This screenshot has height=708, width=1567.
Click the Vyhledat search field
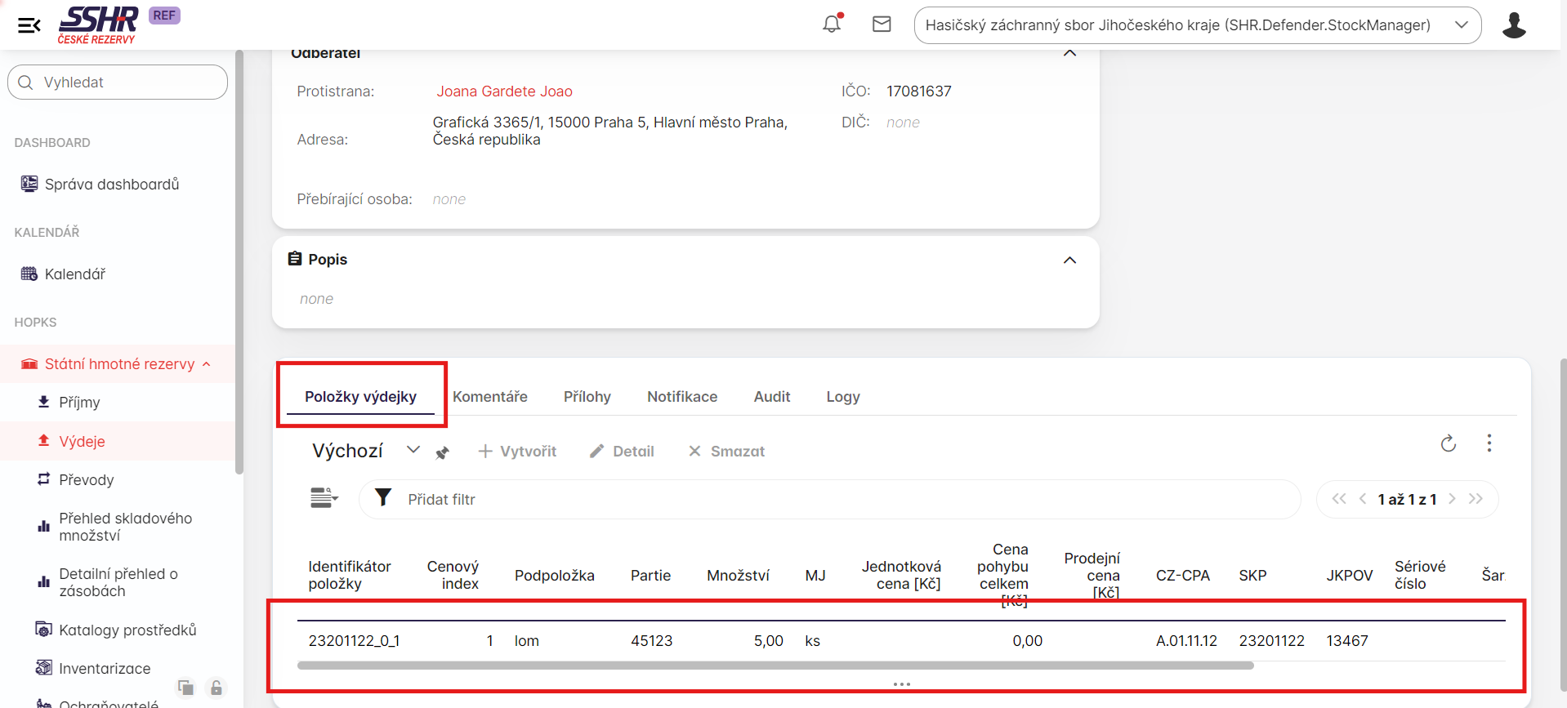pyautogui.click(x=118, y=82)
